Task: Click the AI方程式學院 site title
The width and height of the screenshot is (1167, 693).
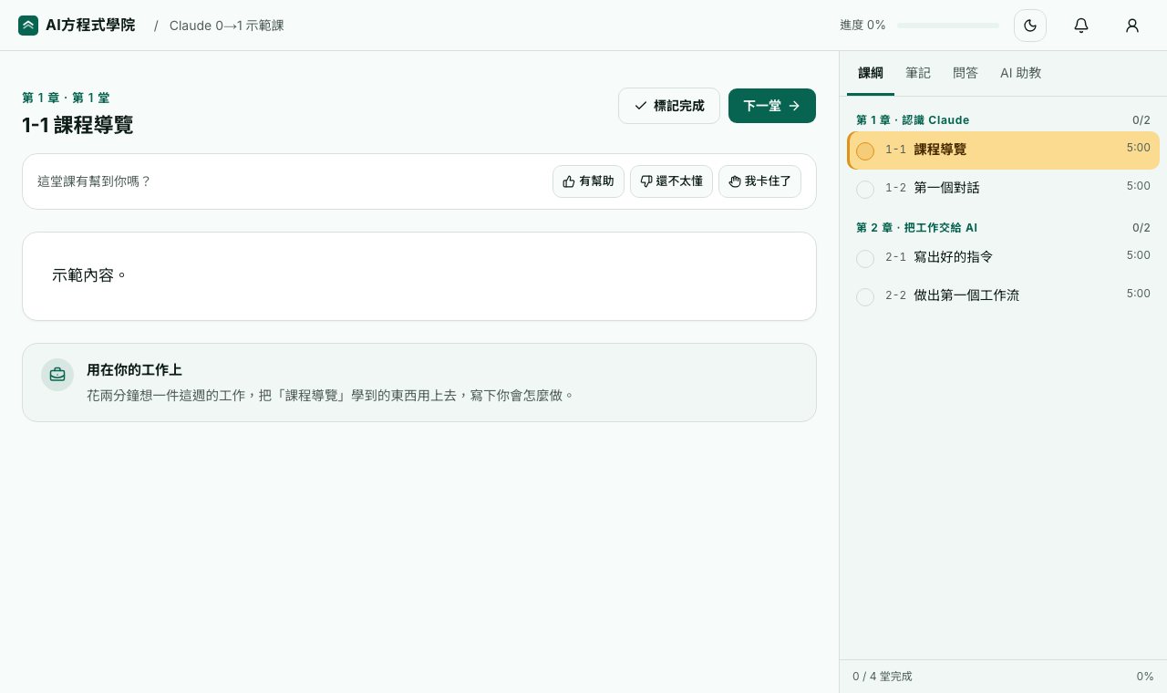Action: point(90,26)
